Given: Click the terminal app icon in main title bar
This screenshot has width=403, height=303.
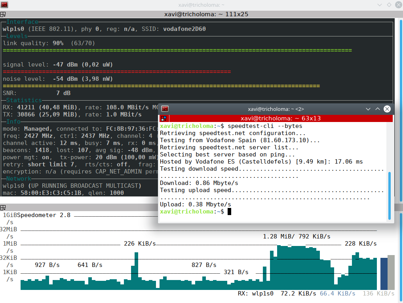Looking at the screenshot, I should point(5,4).
